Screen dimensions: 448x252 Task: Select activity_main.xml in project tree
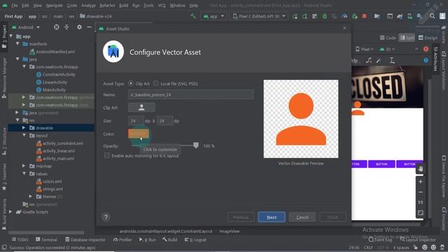point(55,158)
